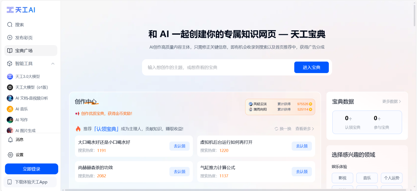This screenshot has height=191, width=417.
Task: Select 影视 interest tag
Action: pos(342,178)
